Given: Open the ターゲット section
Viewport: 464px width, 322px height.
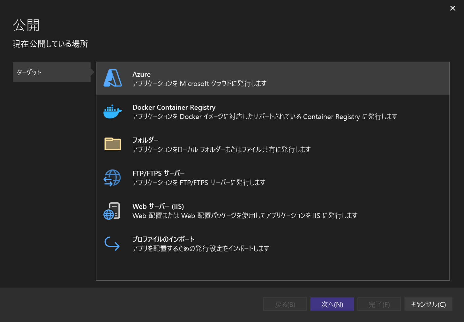Looking at the screenshot, I should [51, 72].
